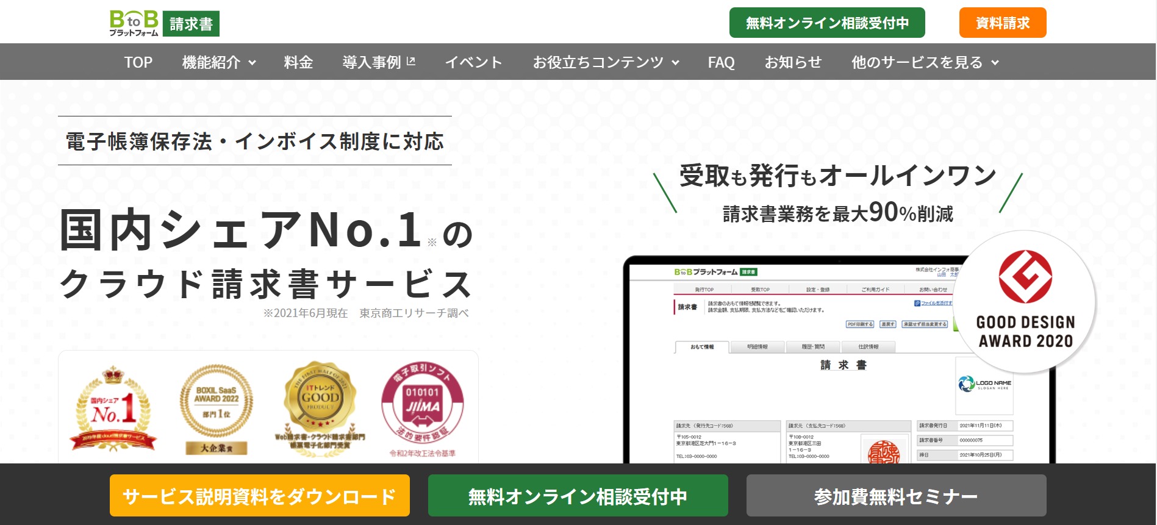Click the invoice screen preview image
The width and height of the screenshot is (1157, 525).
tap(839, 360)
